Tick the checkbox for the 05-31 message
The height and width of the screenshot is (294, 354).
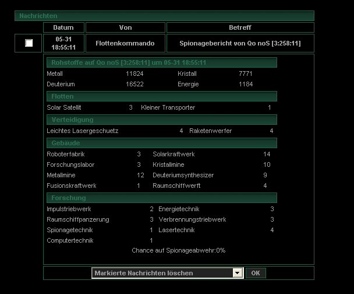pyautogui.click(x=29, y=43)
